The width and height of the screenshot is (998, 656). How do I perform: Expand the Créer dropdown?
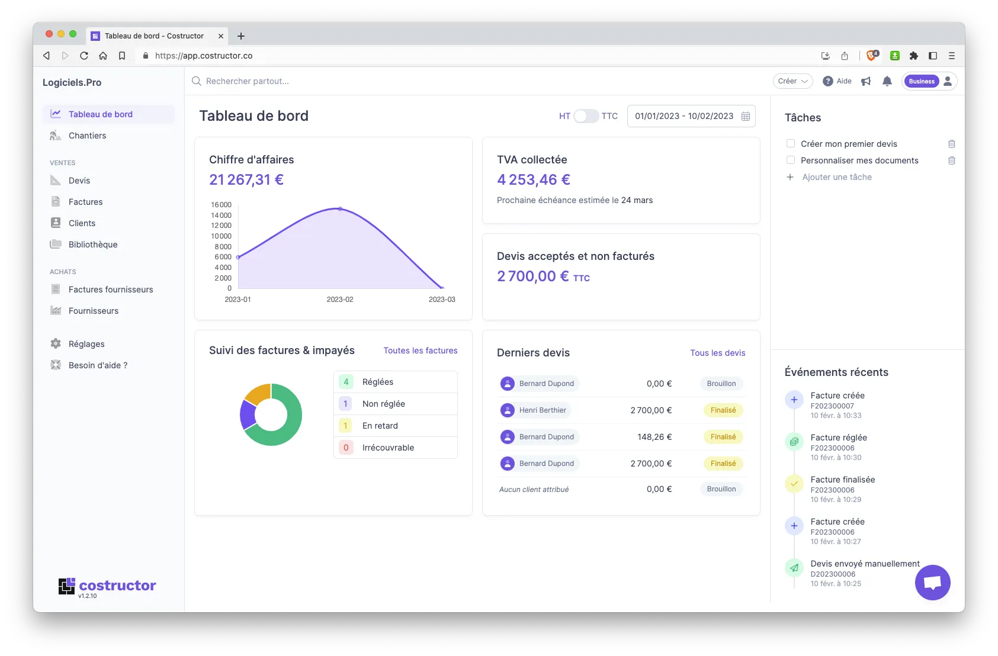(x=792, y=81)
